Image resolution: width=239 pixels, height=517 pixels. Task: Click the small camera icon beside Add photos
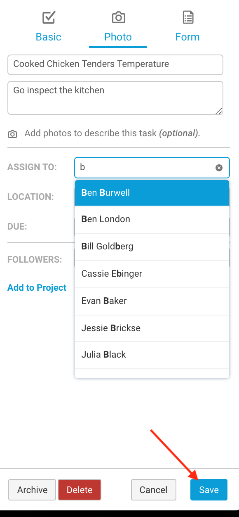tap(13, 134)
